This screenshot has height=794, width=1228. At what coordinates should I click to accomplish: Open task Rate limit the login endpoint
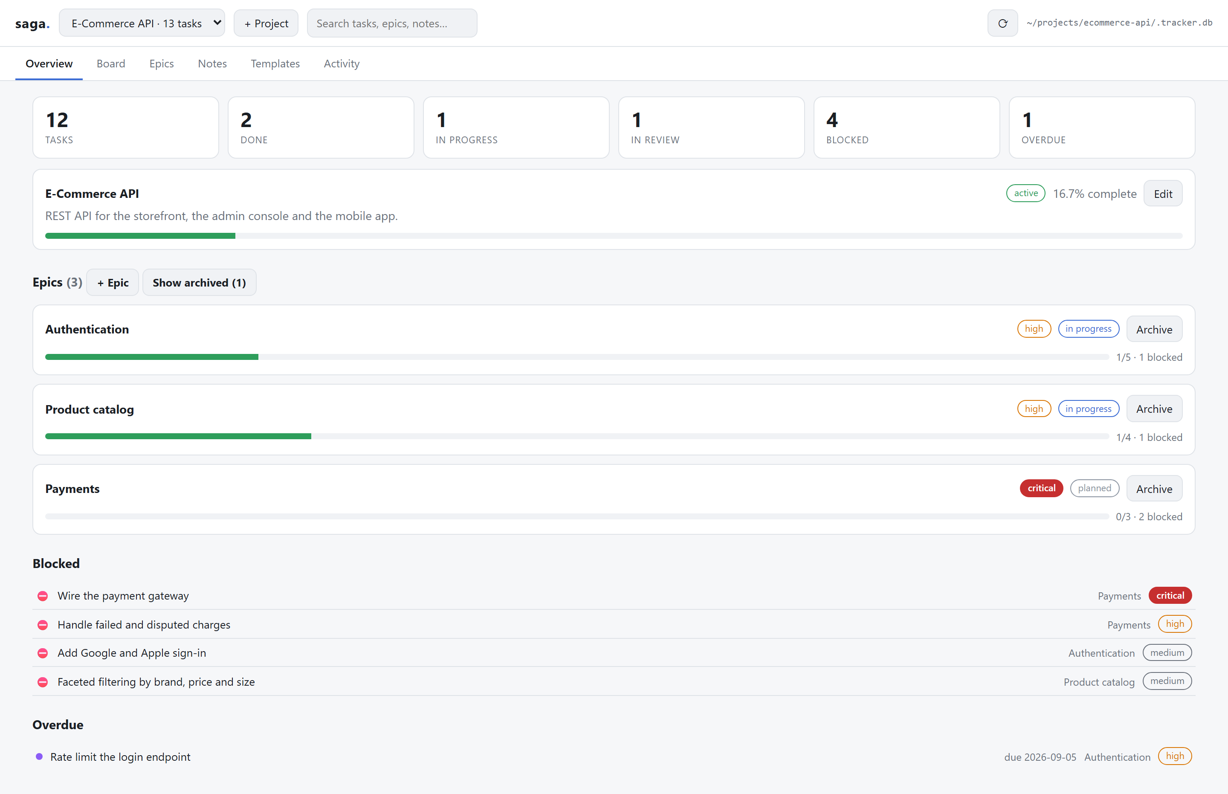coord(120,757)
